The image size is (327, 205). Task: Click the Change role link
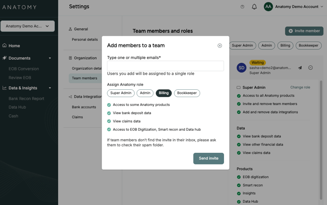(300, 87)
